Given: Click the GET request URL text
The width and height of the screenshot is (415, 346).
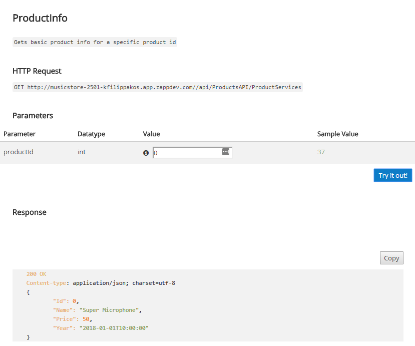Looking at the screenshot, I should (158, 87).
